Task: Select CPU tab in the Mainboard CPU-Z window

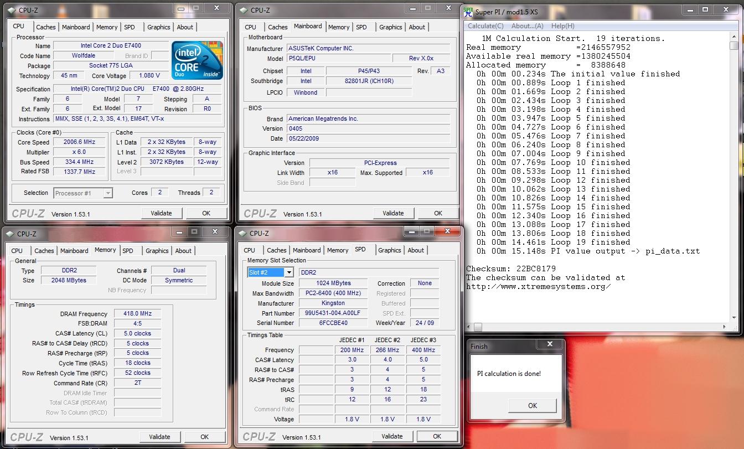Action: point(251,27)
